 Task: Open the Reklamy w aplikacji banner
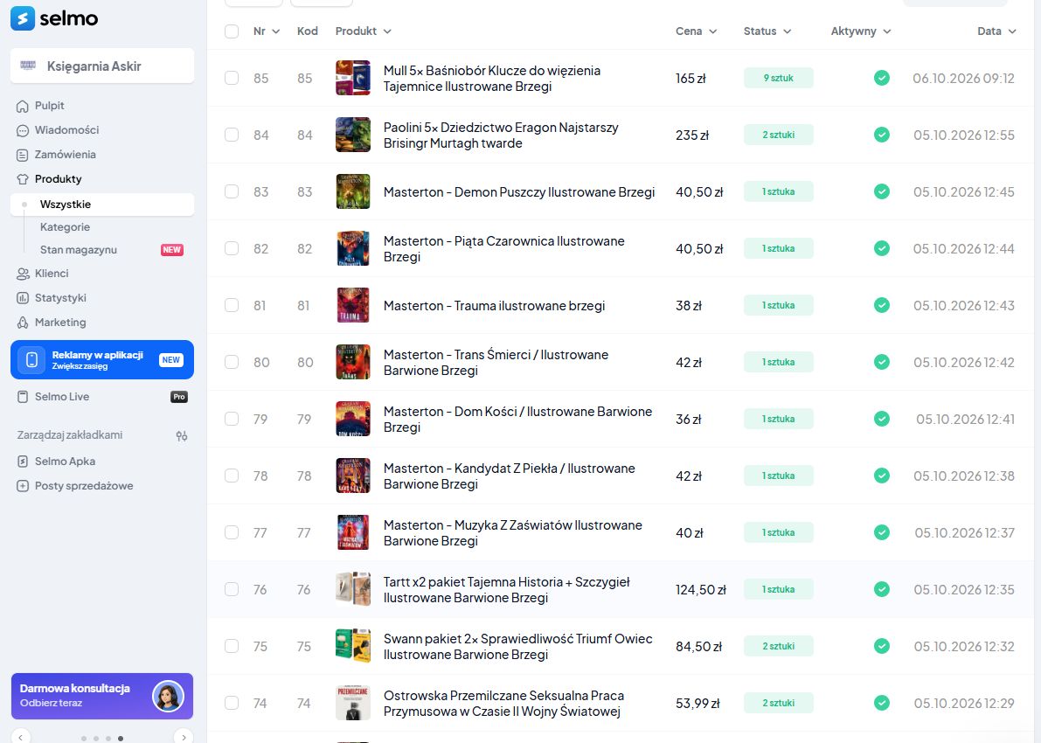[102, 360]
